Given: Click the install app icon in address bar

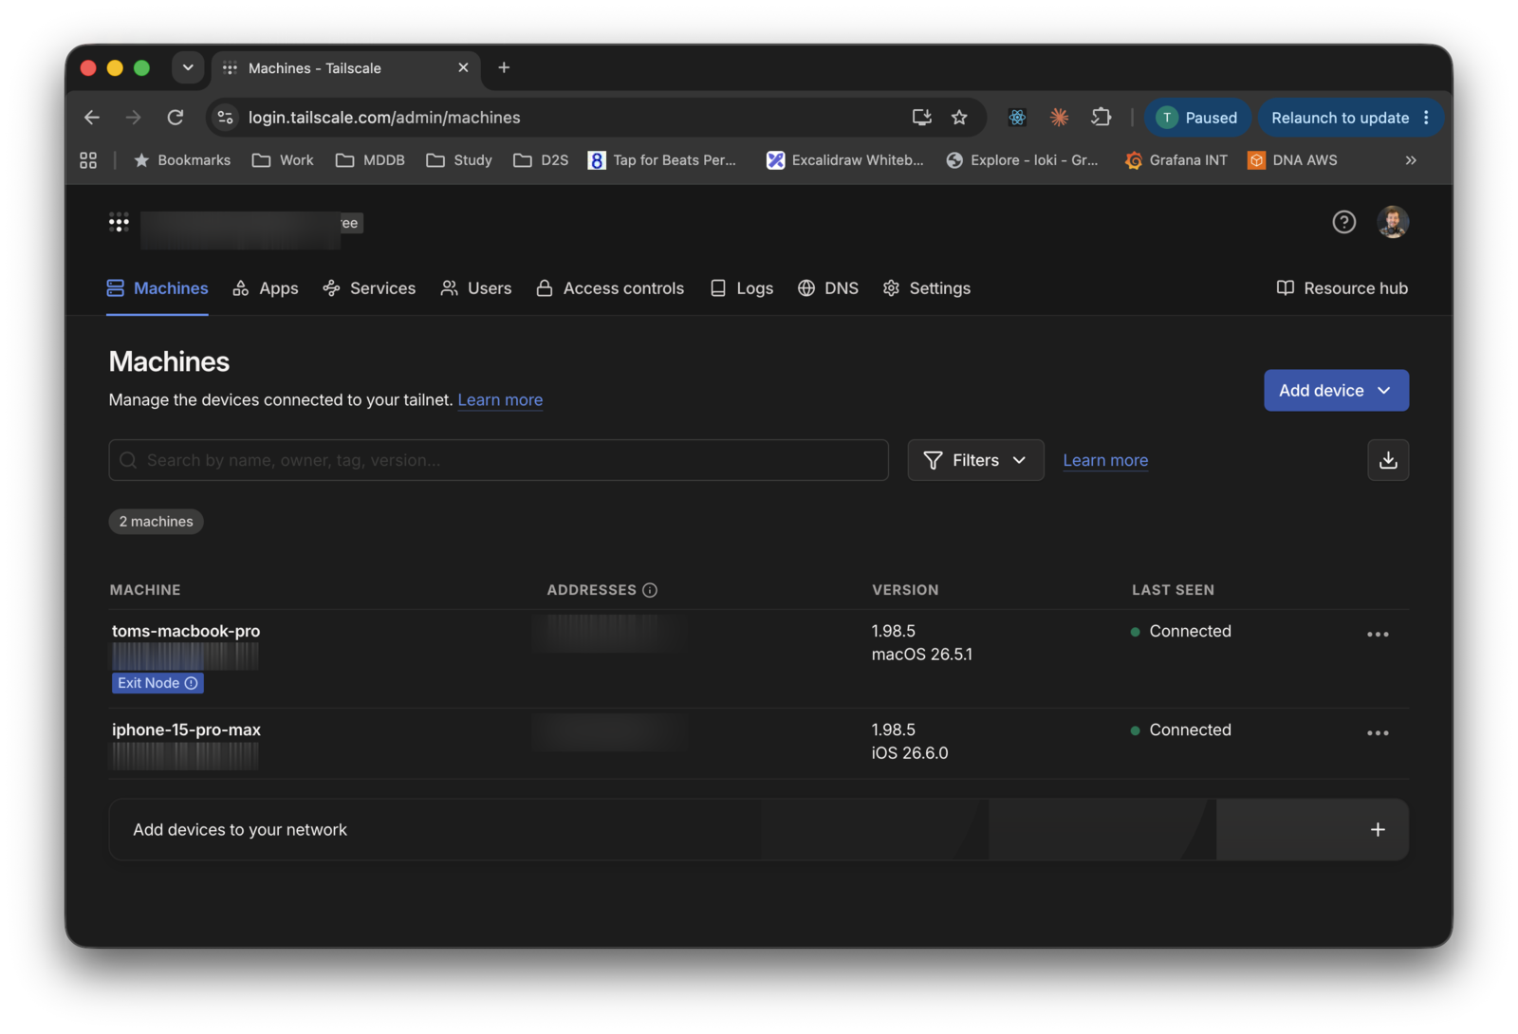Looking at the screenshot, I should click(921, 118).
